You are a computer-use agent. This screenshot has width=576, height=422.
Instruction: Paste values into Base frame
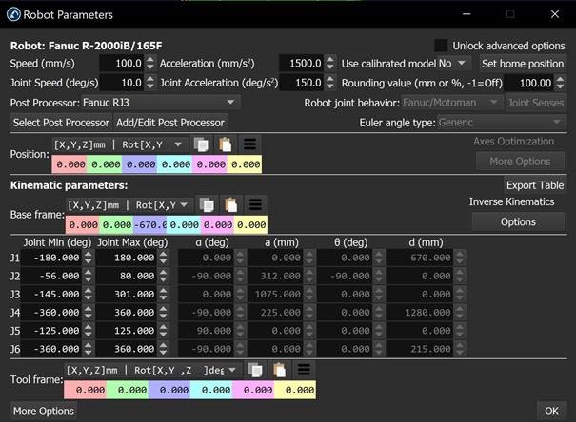click(231, 204)
